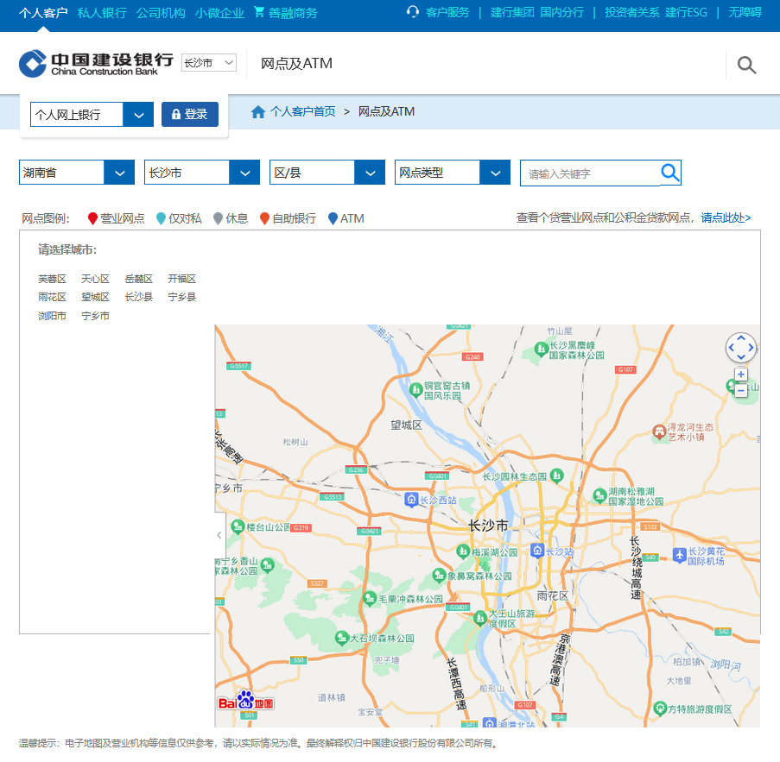Screen dimensions: 780x762
Task: Select 岳麓区 district
Action: 139,279
